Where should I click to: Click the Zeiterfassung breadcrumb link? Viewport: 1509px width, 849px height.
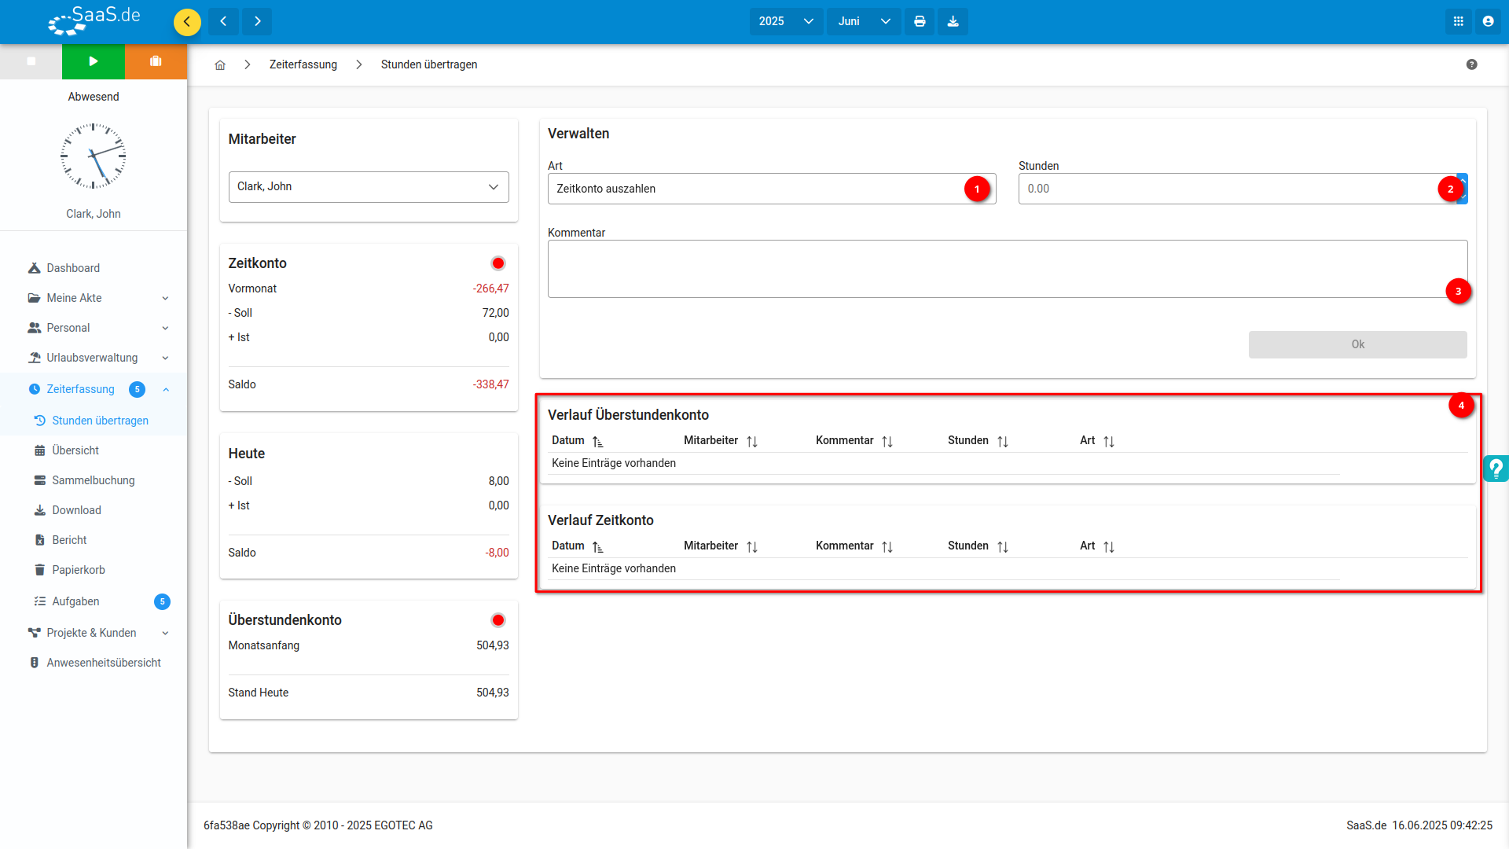[303, 64]
